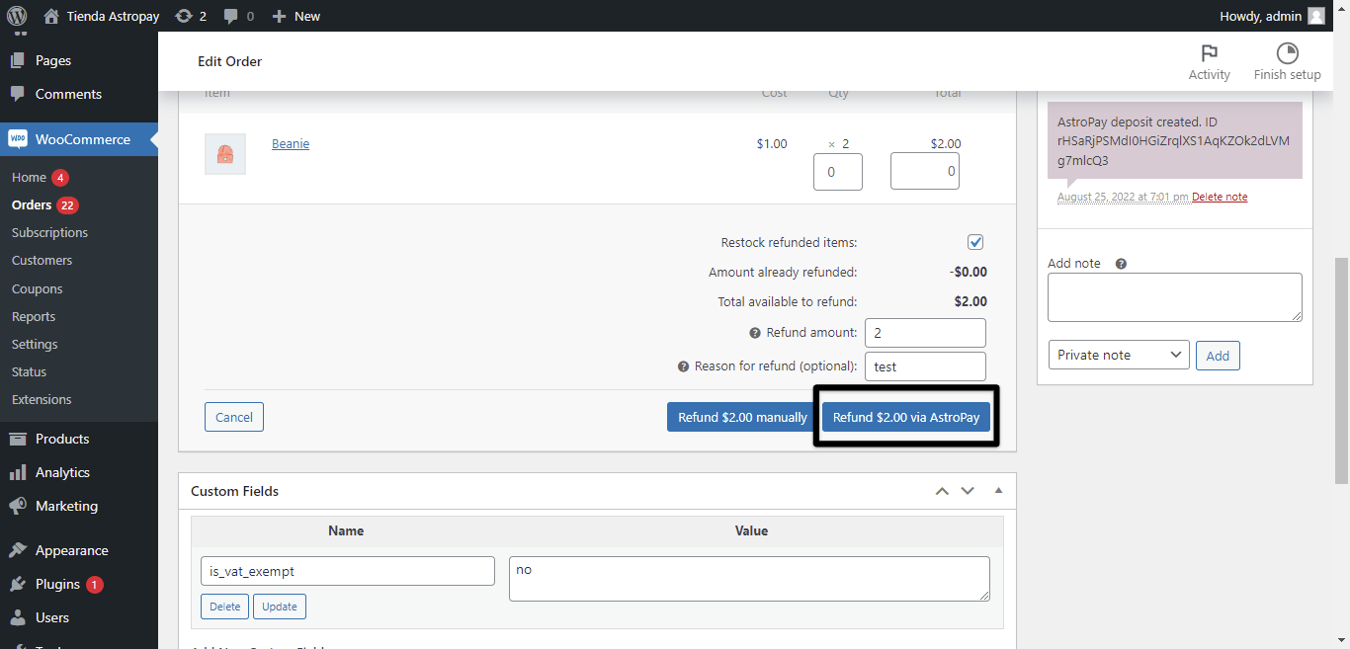This screenshot has width=1350, height=649.
Task: Focus the Beanie refund quantity field
Action: [x=838, y=171]
